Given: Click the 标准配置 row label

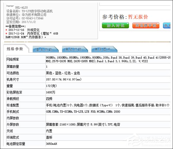Looking at the screenshot, I should [13, 105].
